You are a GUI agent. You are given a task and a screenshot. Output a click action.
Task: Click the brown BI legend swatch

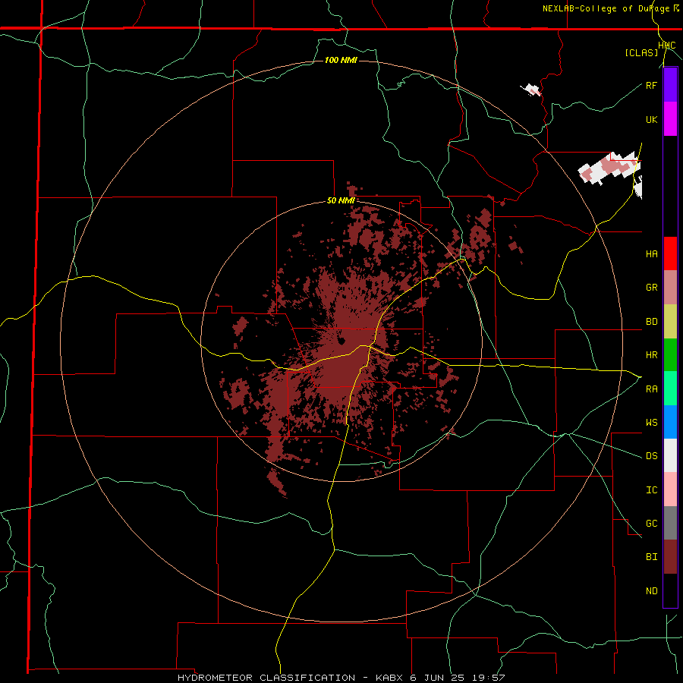(x=670, y=556)
